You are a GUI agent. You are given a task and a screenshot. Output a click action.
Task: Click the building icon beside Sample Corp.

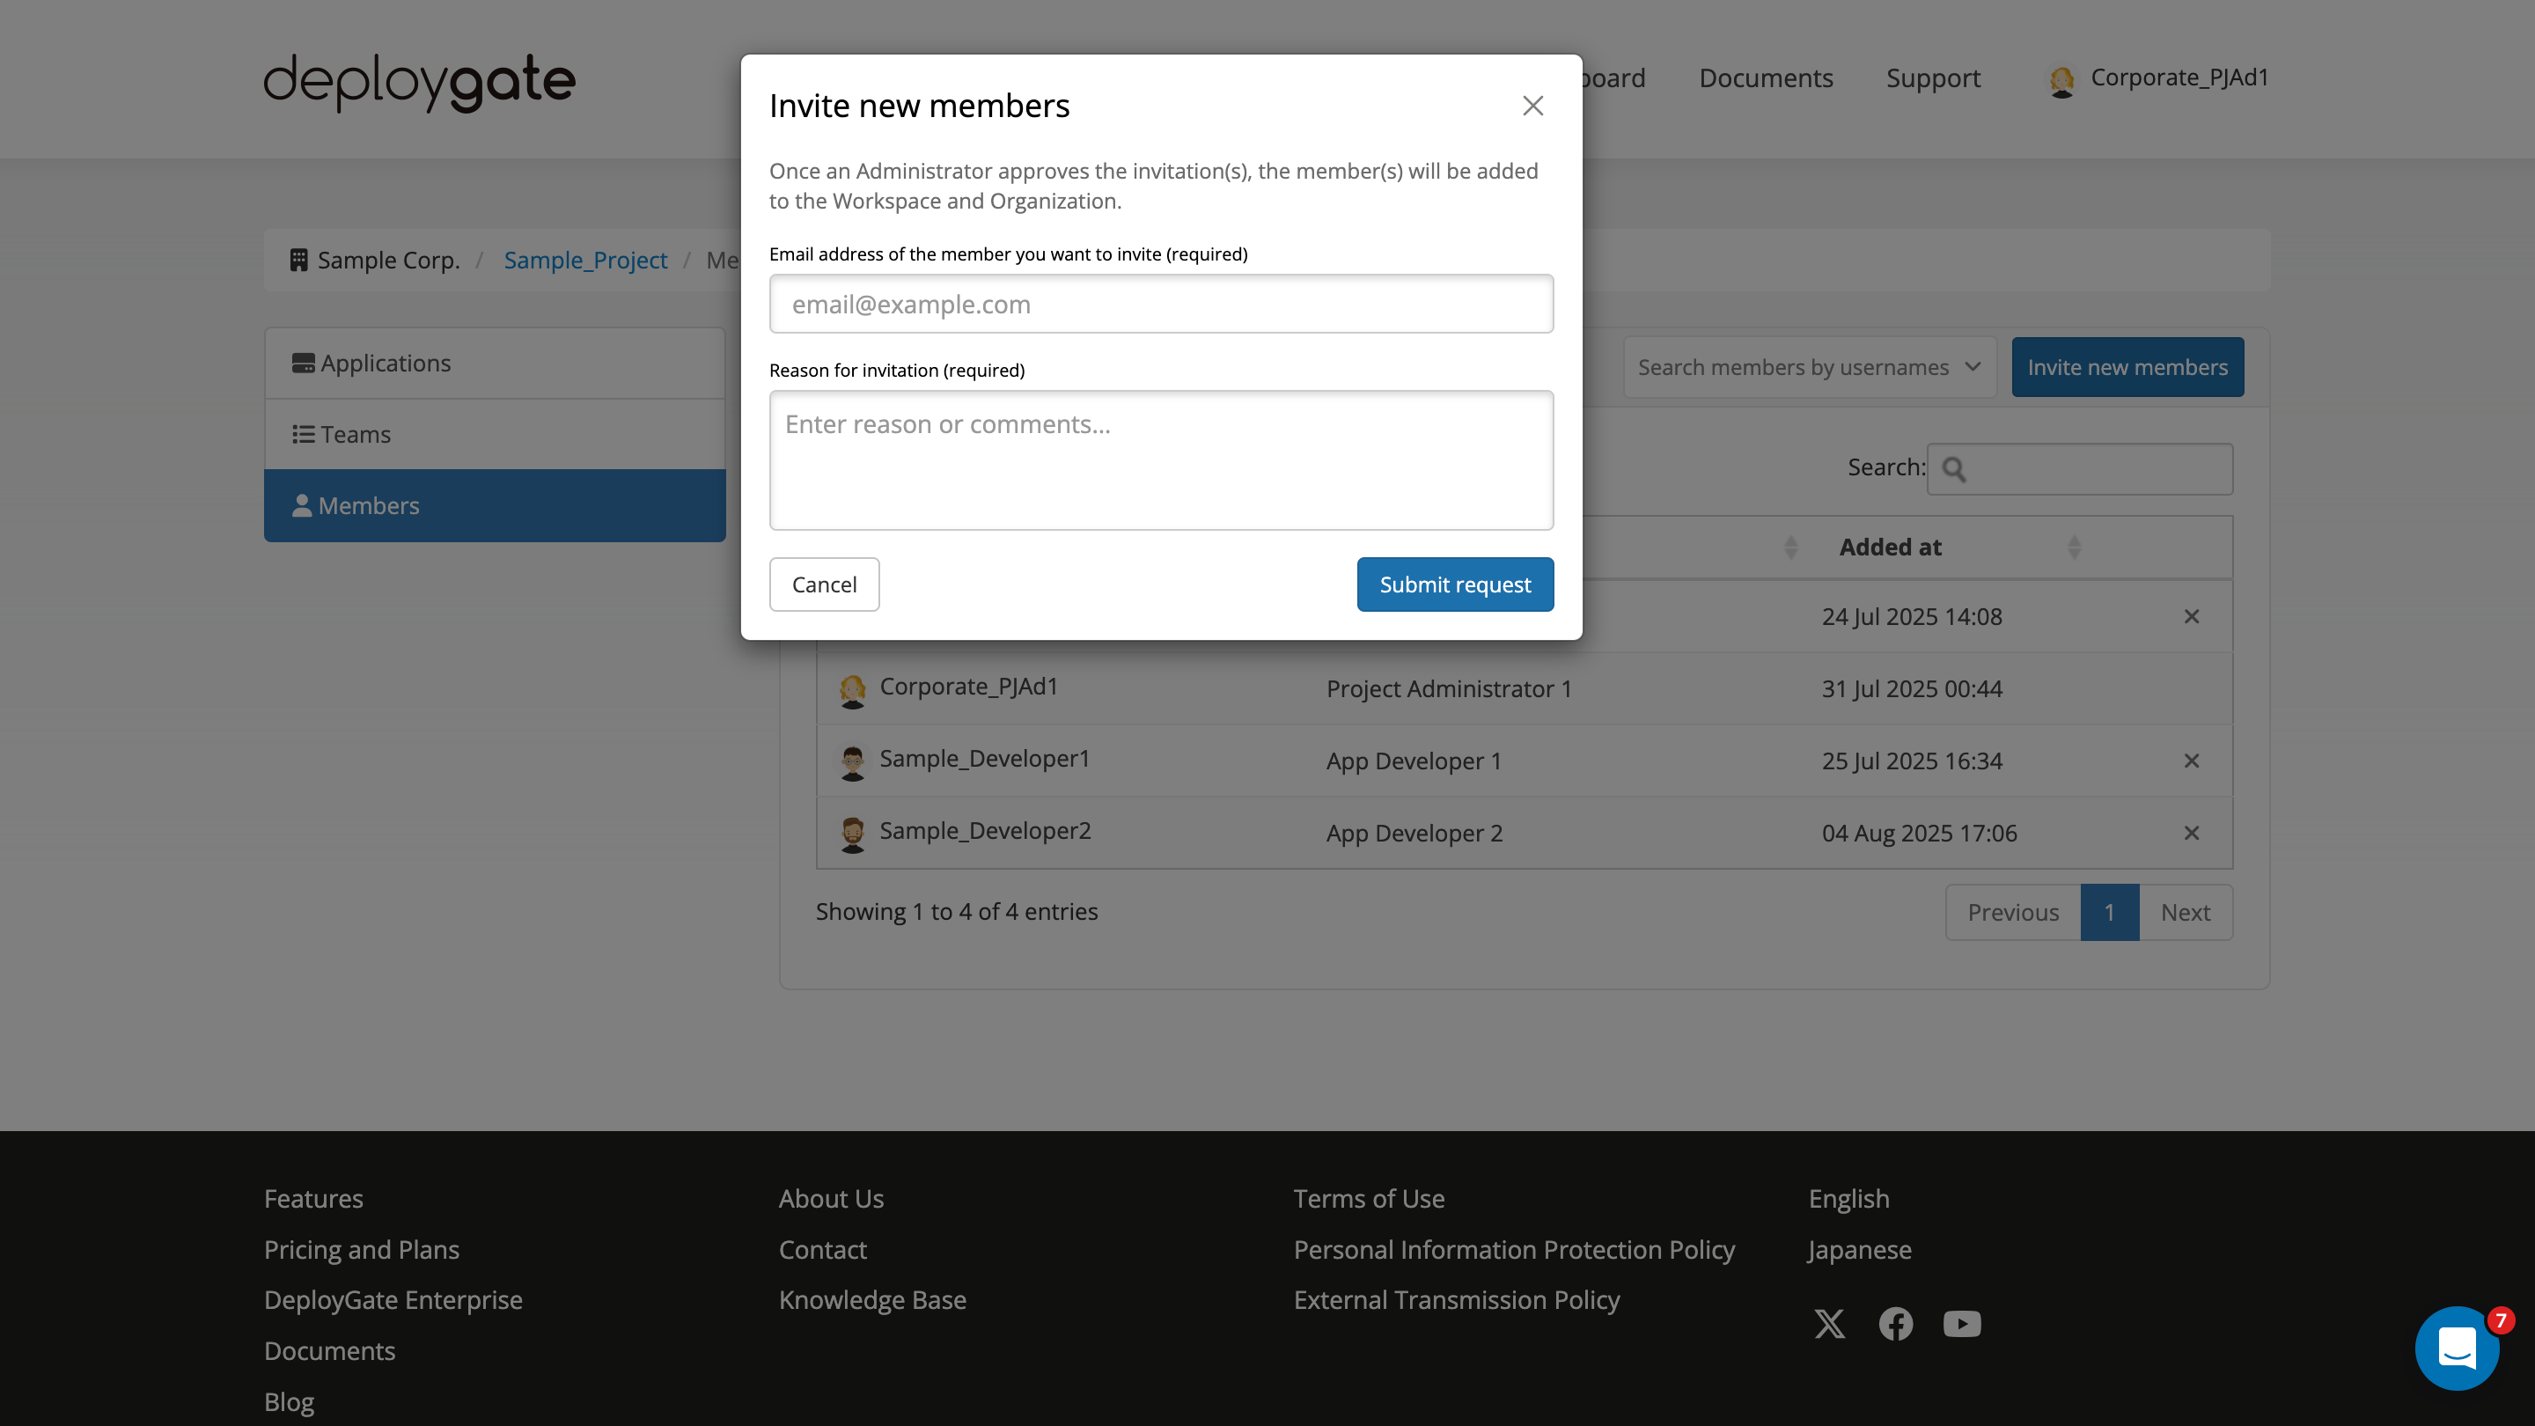[299, 259]
